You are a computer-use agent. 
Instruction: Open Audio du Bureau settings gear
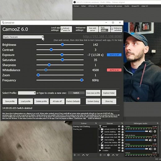coord(155,140)
